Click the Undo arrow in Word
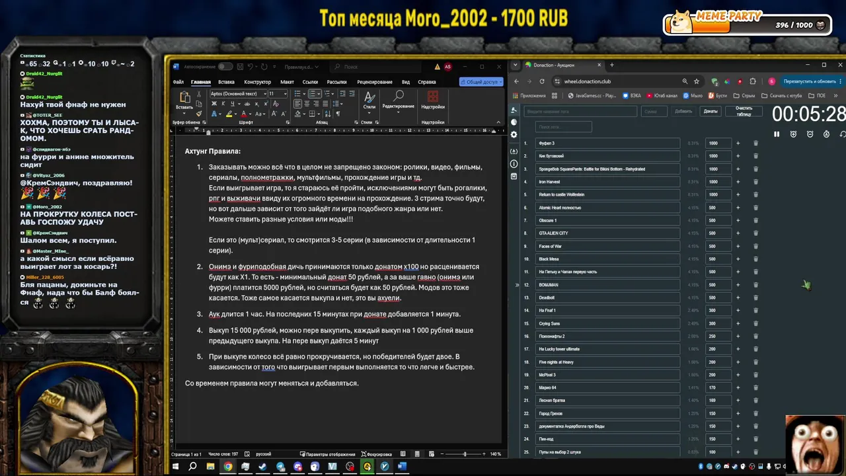846x476 pixels. (x=250, y=67)
